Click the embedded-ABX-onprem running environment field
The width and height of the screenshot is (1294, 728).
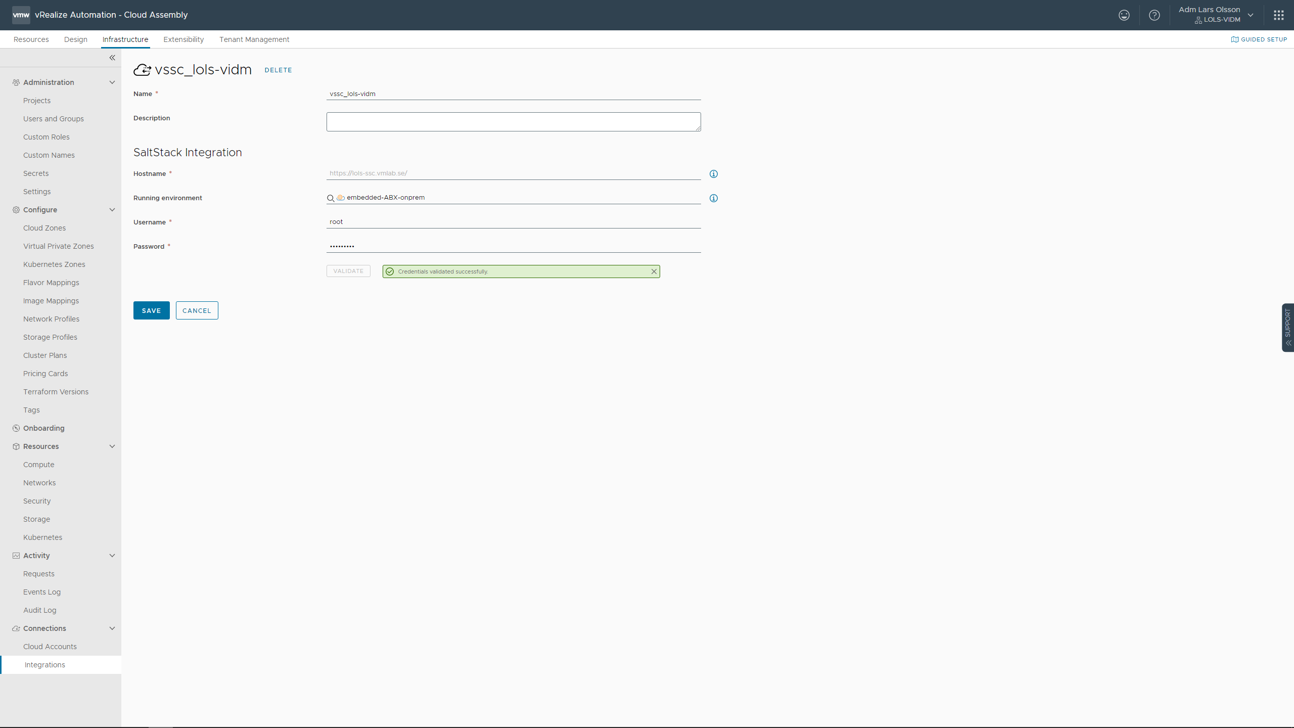click(x=514, y=198)
